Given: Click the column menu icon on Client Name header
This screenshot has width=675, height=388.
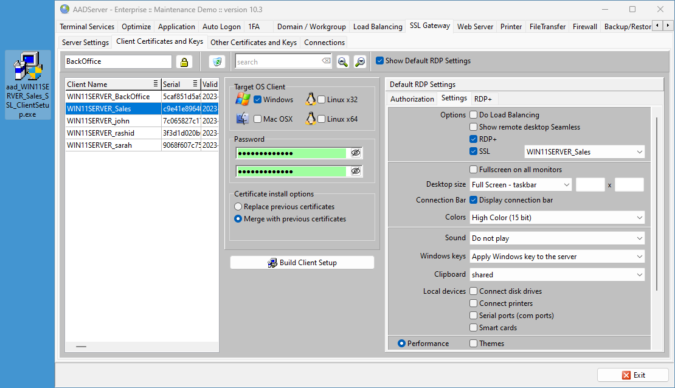Looking at the screenshot, I should (156, 85).
